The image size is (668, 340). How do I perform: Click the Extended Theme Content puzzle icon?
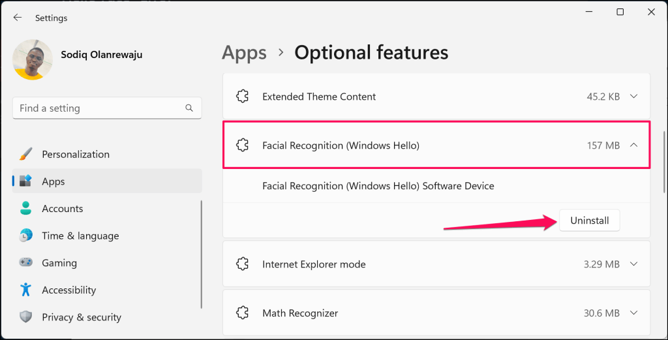[x=243, y=97]
